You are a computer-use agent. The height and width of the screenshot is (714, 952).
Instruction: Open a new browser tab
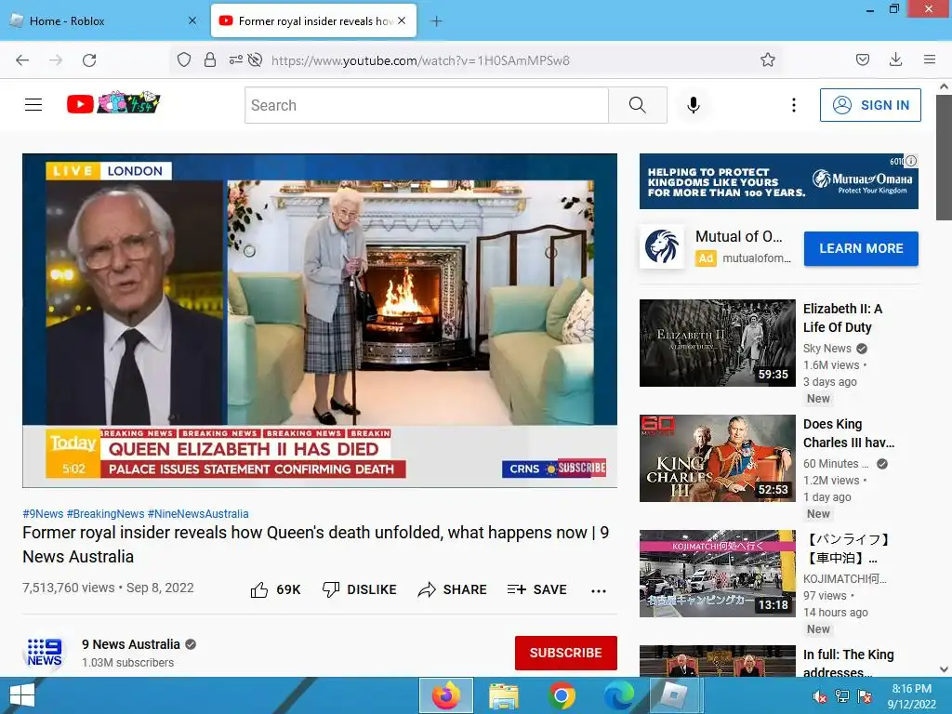click(x=436, y=21)
